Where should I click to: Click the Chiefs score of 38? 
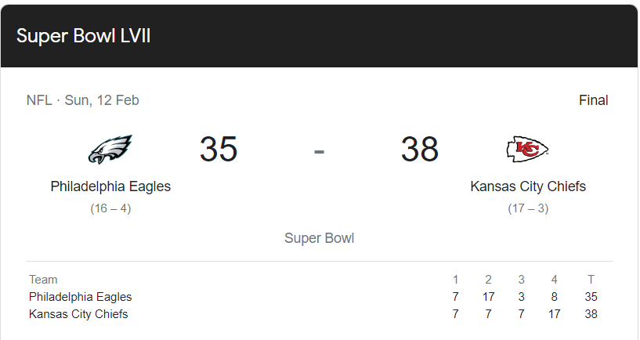point(420,149)
